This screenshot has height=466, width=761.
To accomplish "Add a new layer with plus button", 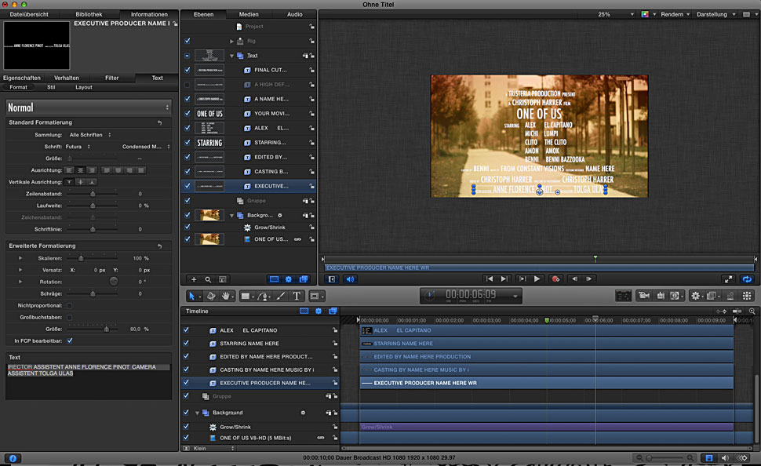I will click(194, 279).
